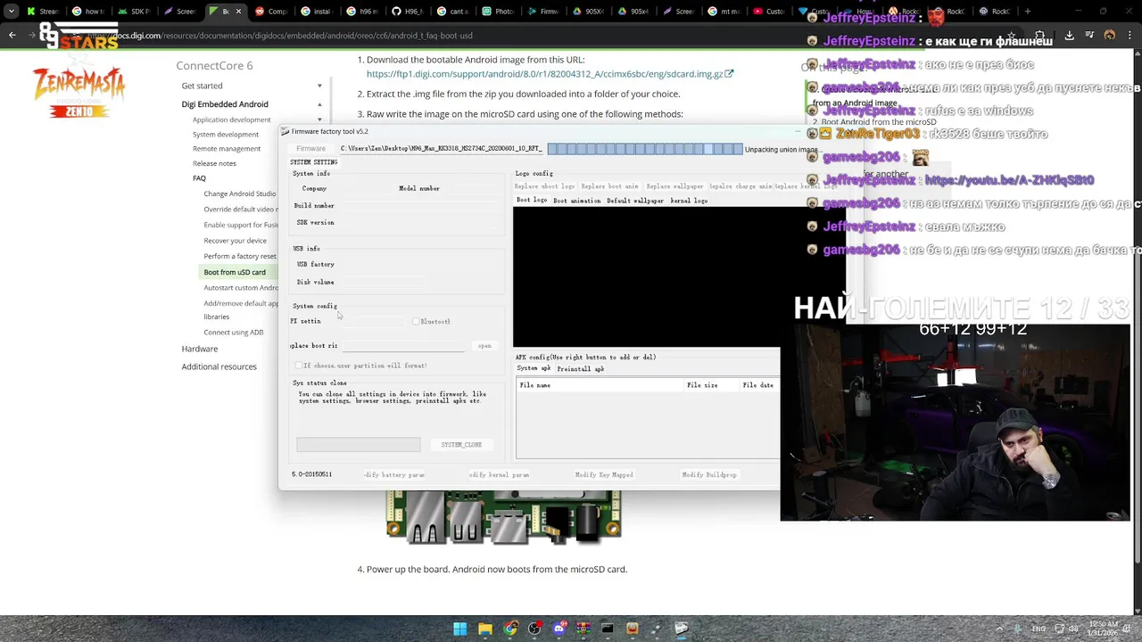Click the Firmware button in factory tool

click(310, 149)
